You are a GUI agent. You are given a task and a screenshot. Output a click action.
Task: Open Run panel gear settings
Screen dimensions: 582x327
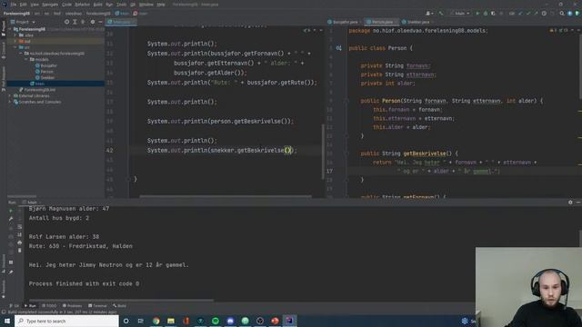coord(570,203)
